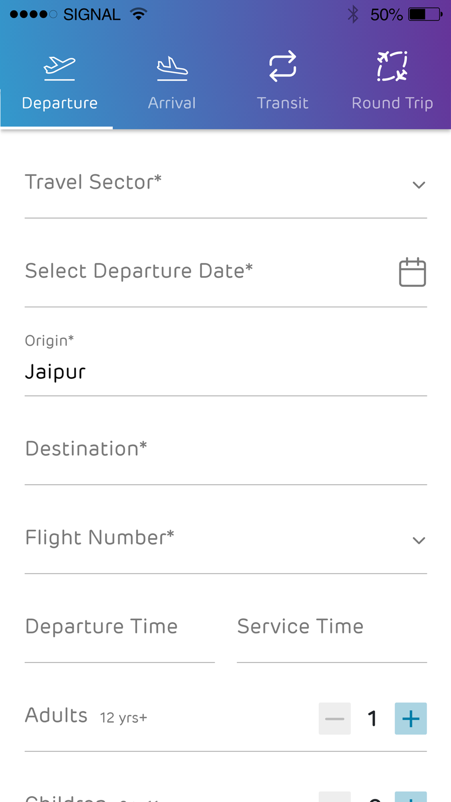
Task: Decrease Adults count with minus button
Action: 335,719
